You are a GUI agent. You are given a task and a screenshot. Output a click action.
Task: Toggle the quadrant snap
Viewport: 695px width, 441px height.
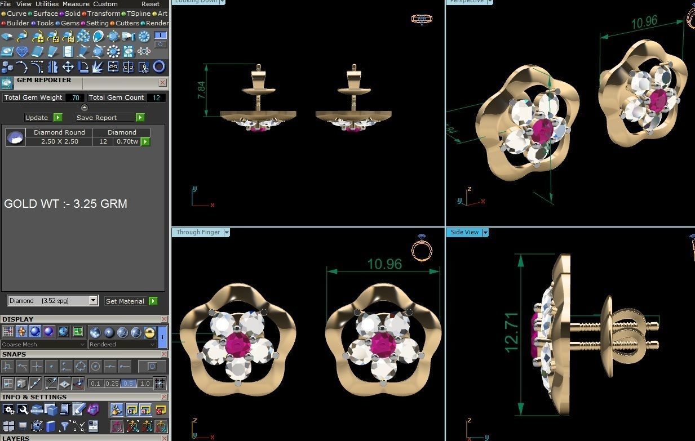(x=81, y=367)
